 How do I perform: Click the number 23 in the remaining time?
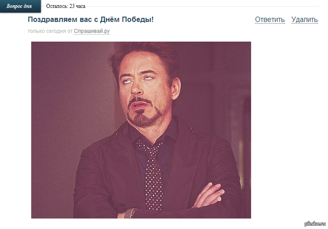(72, 6)
